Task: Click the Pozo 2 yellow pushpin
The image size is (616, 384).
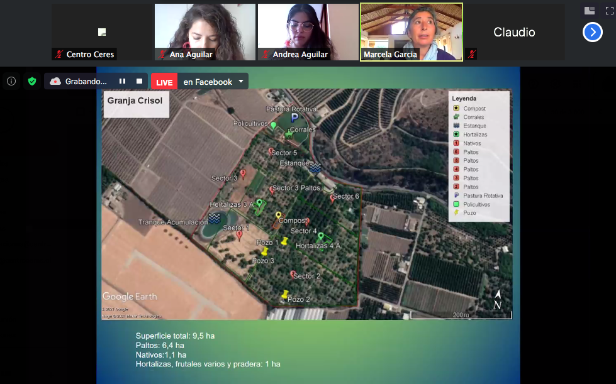Action: tap(285, 295)
